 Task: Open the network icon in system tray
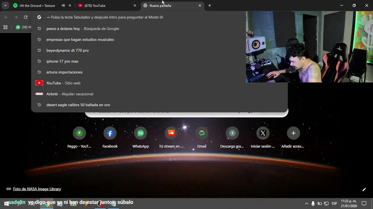326,203
